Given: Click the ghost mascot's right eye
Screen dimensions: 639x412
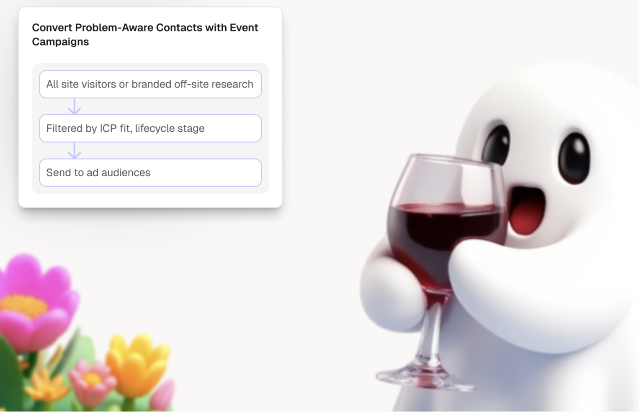Looking at the screenshot, I should coord(574,158).
